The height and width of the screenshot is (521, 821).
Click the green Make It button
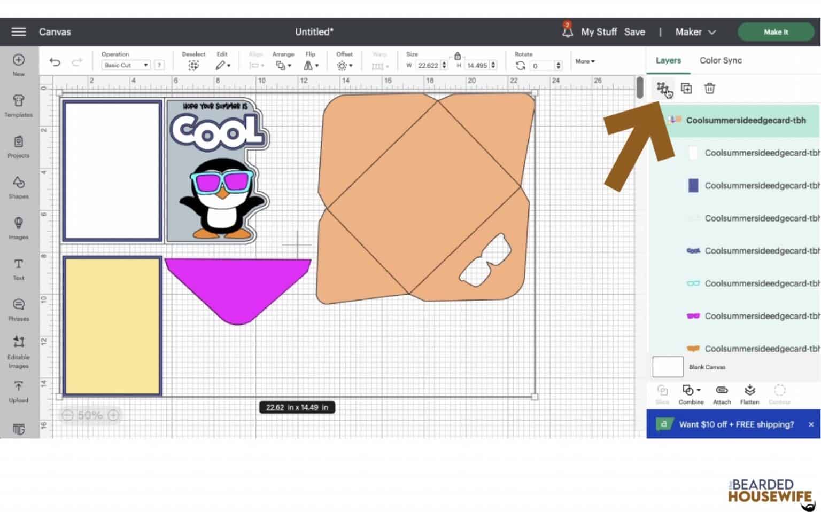776,31
